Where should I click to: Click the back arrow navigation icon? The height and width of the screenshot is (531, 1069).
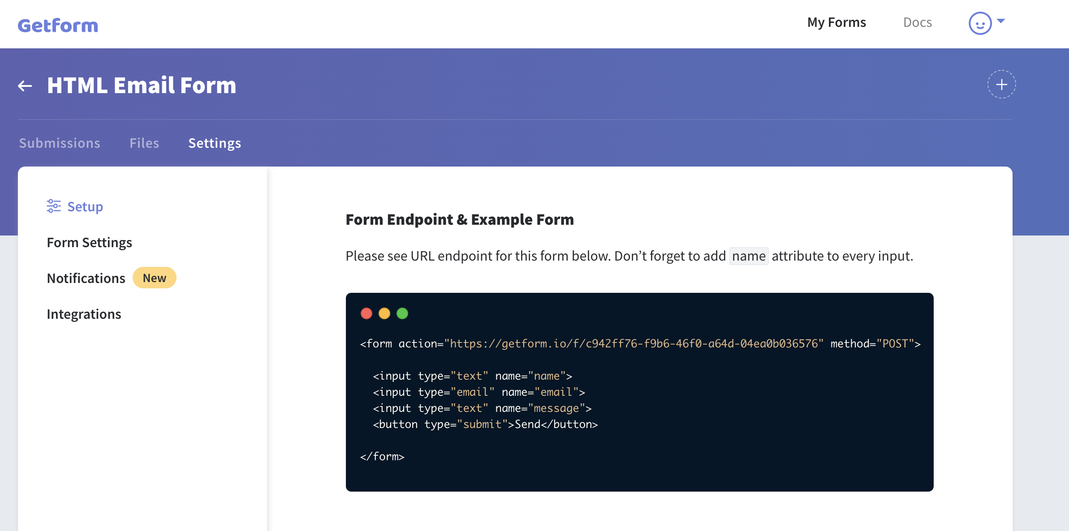click(x=25, y=85)
